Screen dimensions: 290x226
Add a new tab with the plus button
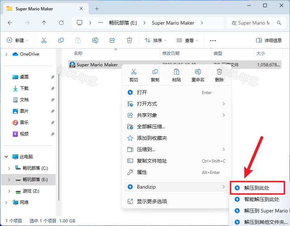[97, 9]
